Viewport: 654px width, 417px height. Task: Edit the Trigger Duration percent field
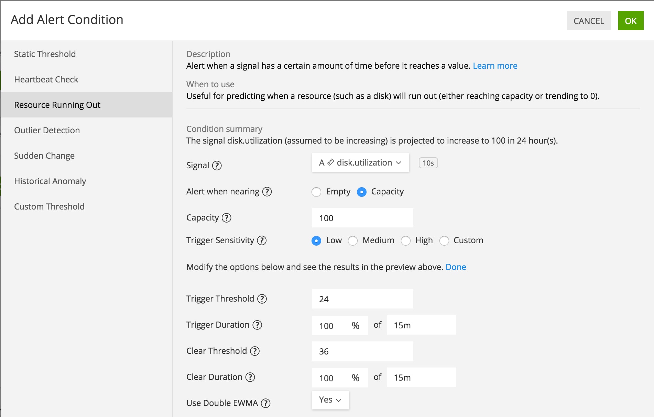340,326
